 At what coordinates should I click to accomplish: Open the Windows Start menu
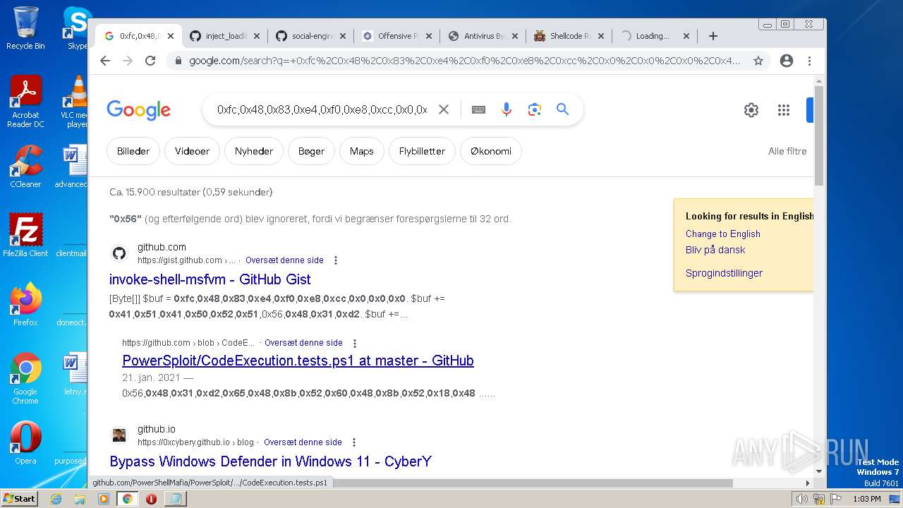[x=19, y=498]
